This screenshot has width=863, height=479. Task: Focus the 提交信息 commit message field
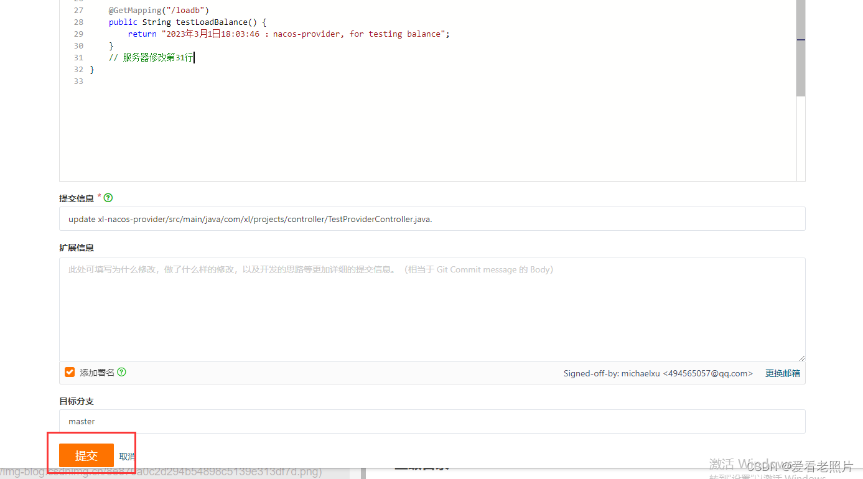tap(432, 219)
